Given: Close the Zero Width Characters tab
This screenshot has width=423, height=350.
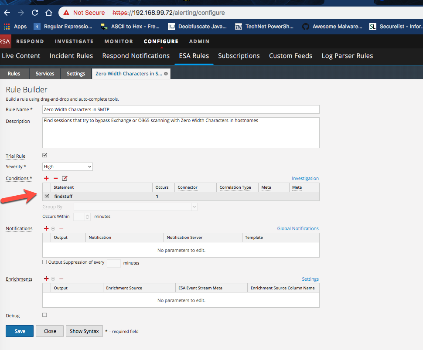Looking at the screenshot, I should point(166,74).
